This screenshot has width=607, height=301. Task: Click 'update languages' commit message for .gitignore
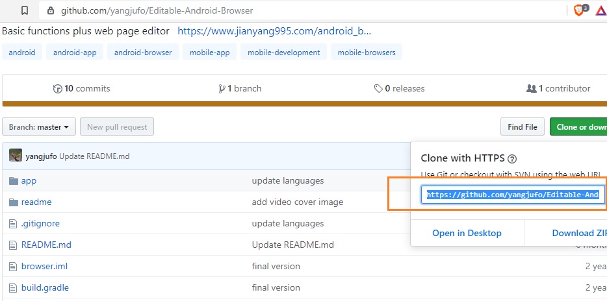(288, 223)
